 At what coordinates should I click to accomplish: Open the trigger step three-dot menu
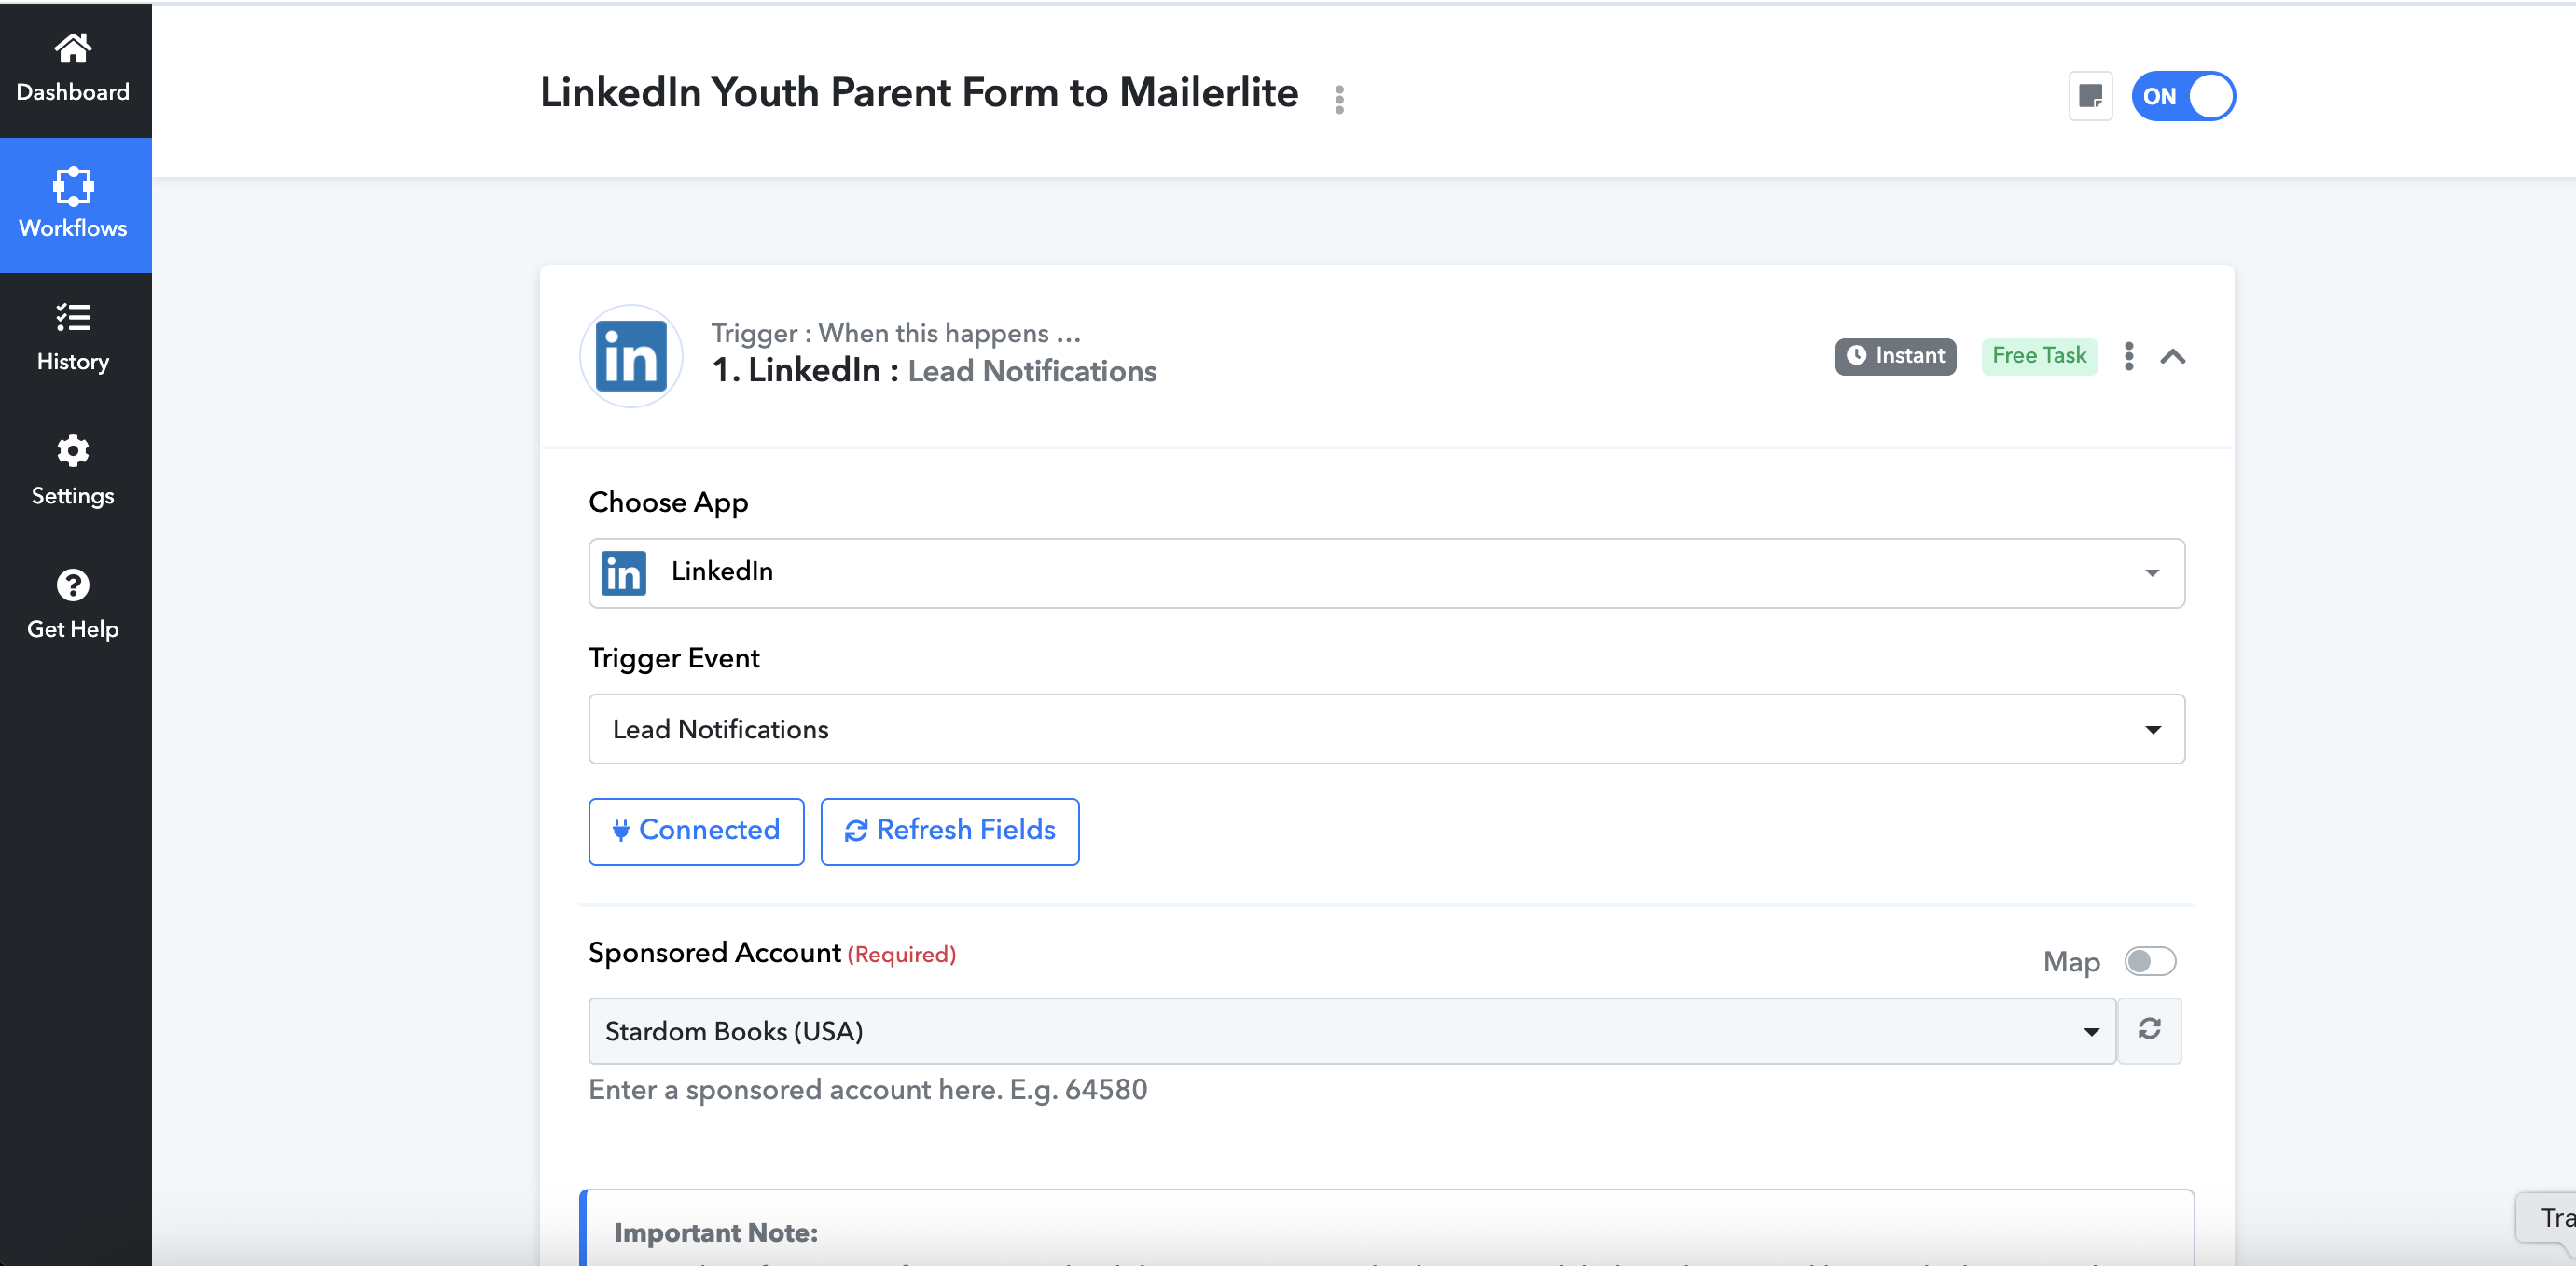pos(2129,356)
